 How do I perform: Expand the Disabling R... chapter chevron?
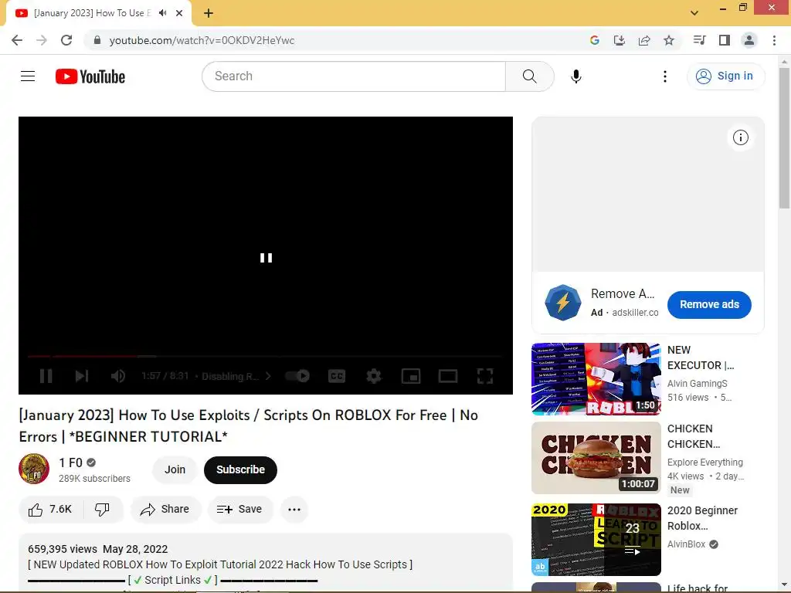tap(268, 376)
